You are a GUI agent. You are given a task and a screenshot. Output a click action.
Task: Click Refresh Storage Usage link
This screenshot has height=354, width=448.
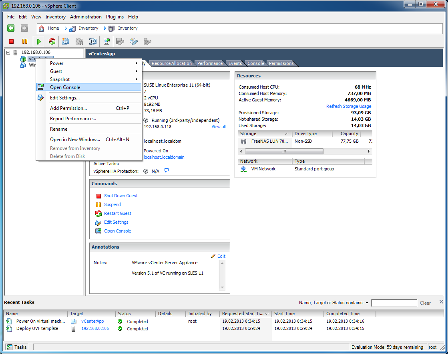pyautogui.click(x=349, y=106)
